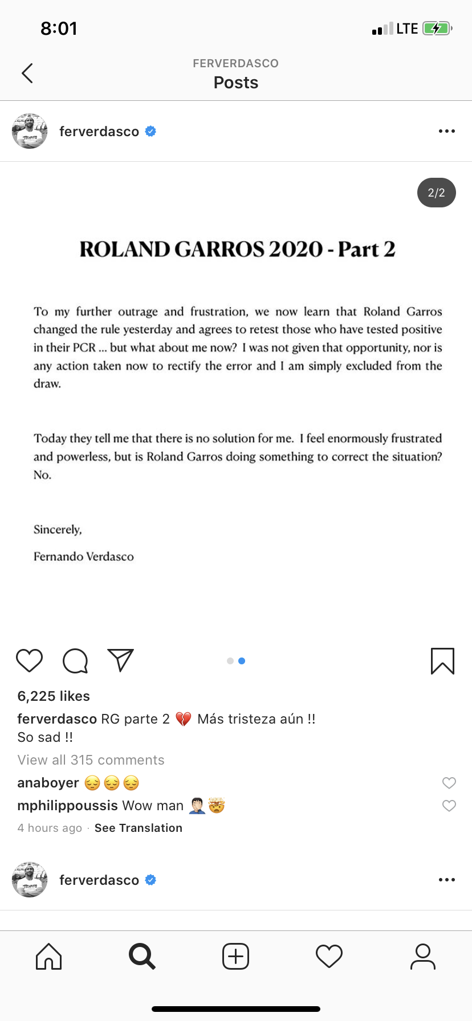Save post with the bookmark icon
Image resolution: width=472 pixels, height=1021 pixels.
tap(442, 661)
